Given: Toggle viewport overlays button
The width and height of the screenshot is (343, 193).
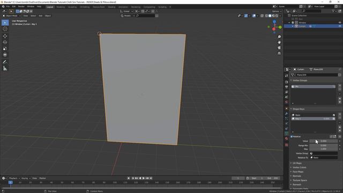Looking at the screenshot, I should (254, 16).
